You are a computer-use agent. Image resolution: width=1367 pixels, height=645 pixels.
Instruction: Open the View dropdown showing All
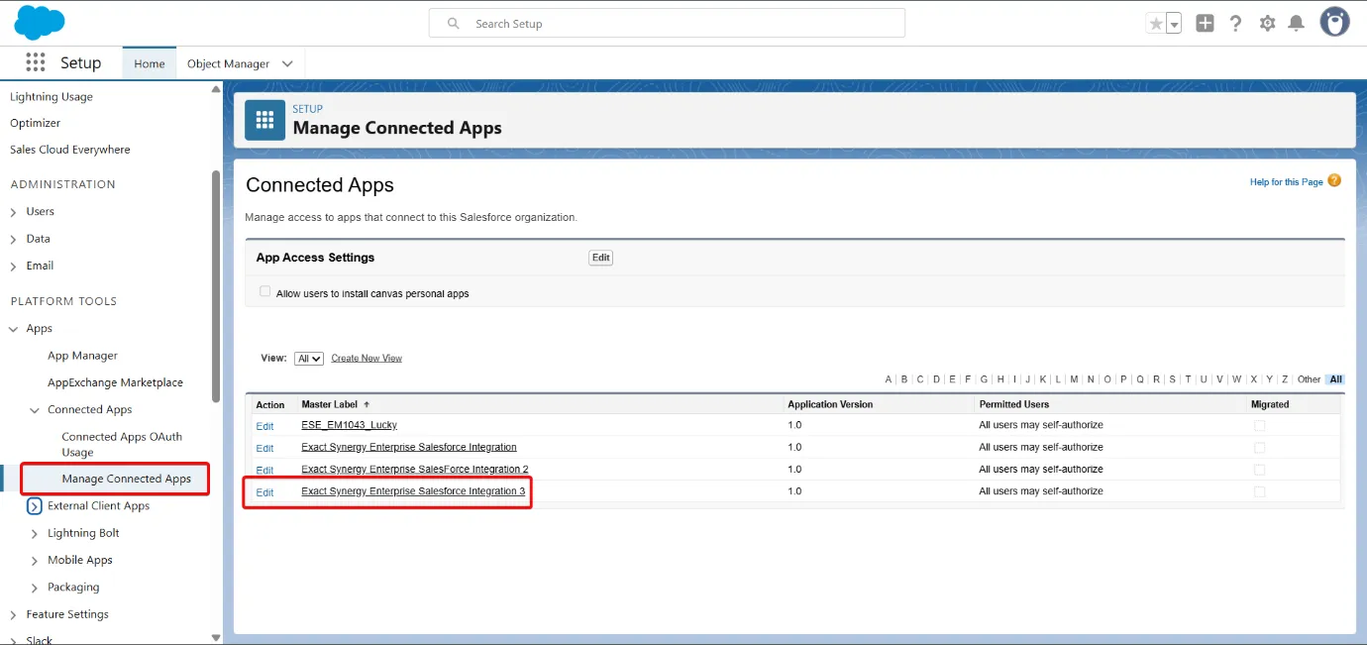309,359
